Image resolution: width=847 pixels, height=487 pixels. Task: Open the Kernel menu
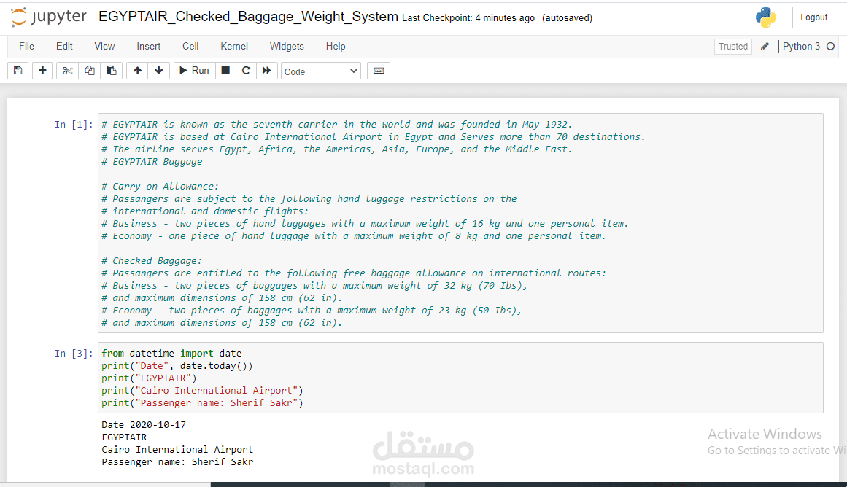click(x=234, y=47)
